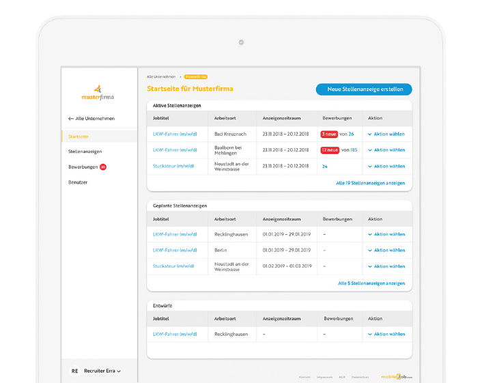Screen dimensions: 482x383
Task: Click the 'Bad Kreuznach' location cell
Action: point(230,134)
